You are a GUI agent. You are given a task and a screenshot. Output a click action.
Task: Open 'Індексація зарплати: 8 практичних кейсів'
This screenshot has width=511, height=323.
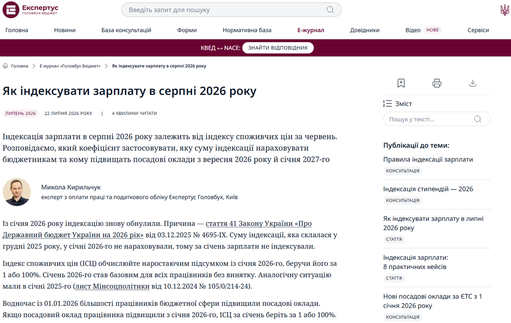[x=416, y=262]
